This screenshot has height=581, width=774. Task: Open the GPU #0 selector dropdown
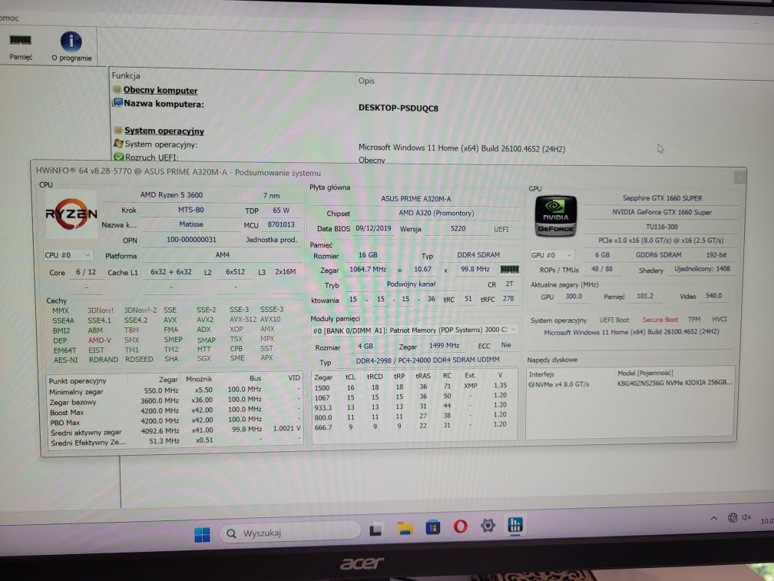click(551, 255)
